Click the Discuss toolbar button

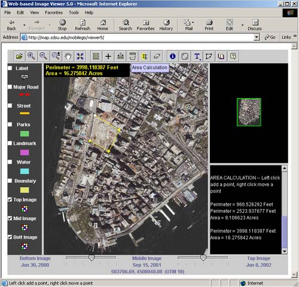click(255, 25)
